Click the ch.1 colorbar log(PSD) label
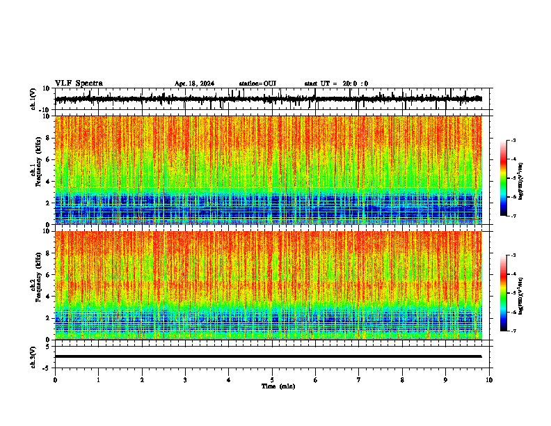The image size is (551, 426). (x=520, y=181)
